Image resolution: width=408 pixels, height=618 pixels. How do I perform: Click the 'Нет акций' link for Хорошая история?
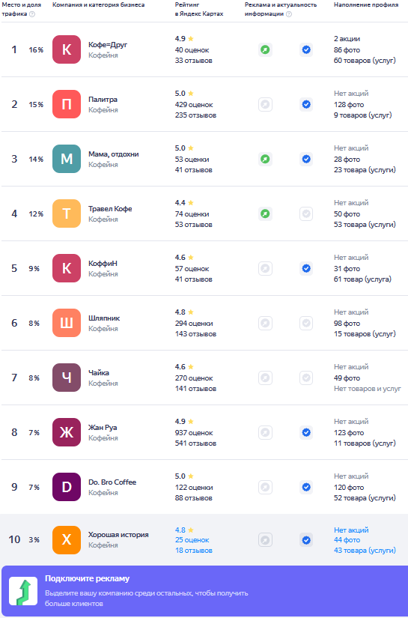tap(351, 530)
